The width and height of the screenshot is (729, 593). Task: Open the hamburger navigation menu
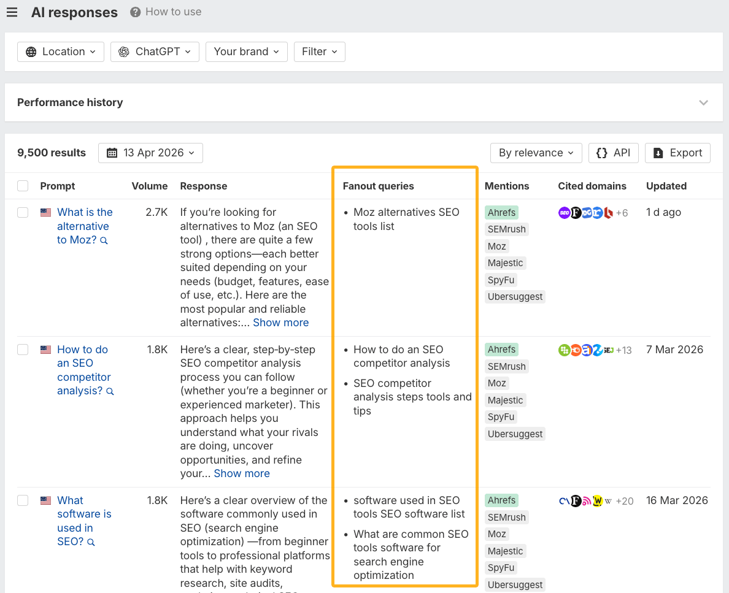(x=12, y=12)
